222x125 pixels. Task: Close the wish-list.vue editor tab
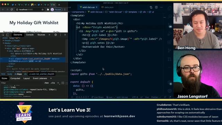point(96,7)
